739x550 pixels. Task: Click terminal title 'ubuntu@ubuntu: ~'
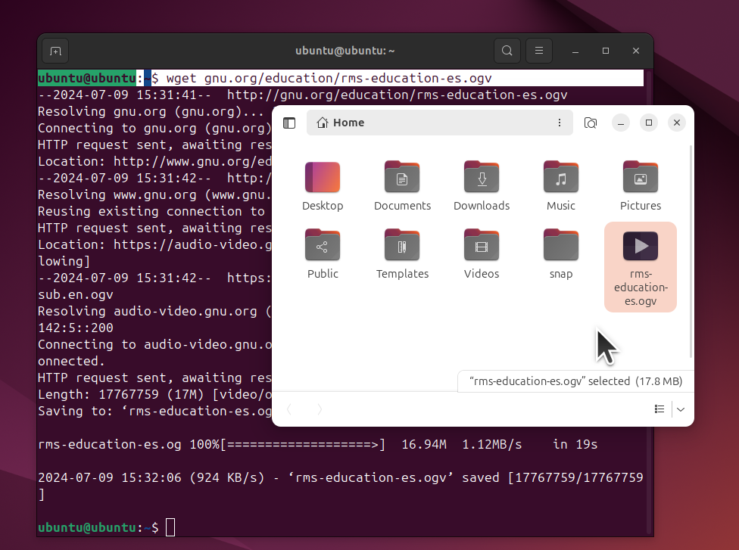345,51
